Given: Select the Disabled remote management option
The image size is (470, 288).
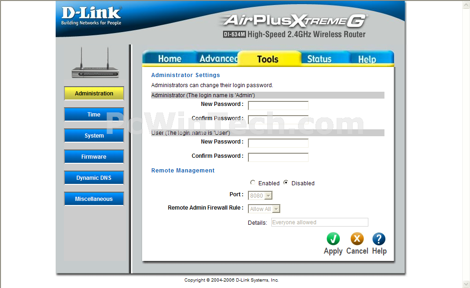Looking at the screenshot, I should tap(286, 183).
